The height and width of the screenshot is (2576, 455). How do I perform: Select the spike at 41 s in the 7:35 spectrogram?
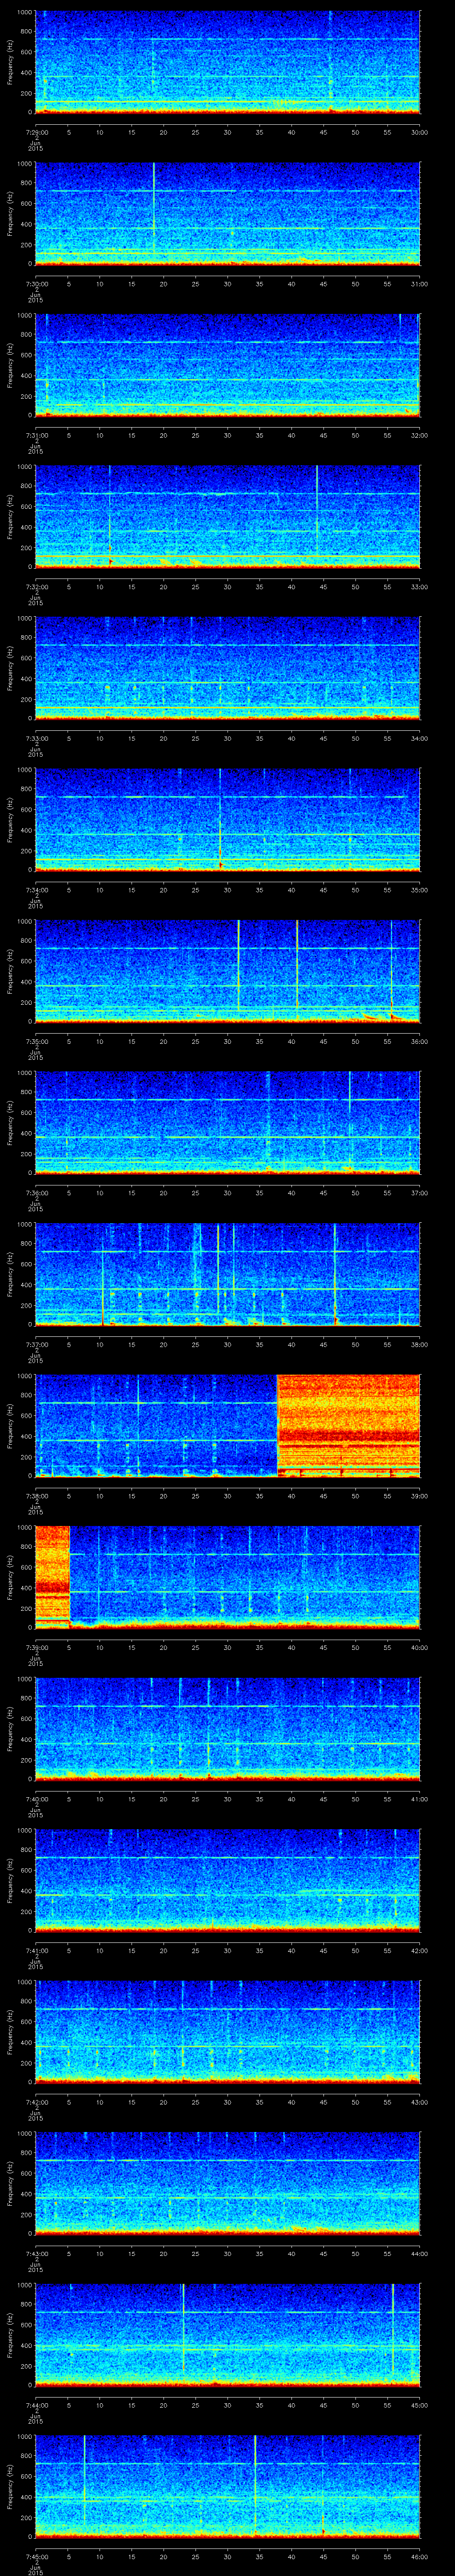(x=297, y=969)
